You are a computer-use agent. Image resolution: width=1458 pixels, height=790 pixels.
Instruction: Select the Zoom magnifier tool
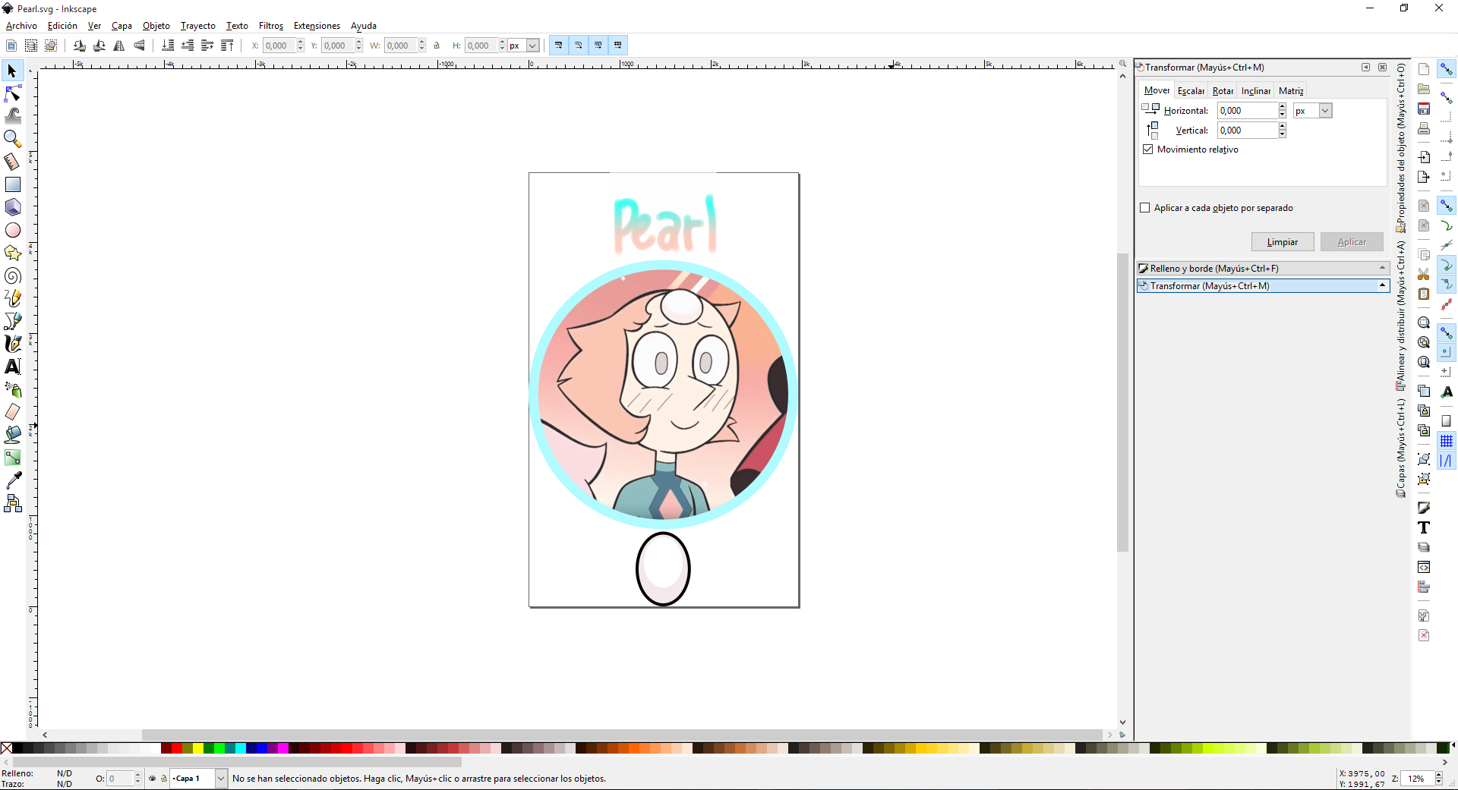12,139
